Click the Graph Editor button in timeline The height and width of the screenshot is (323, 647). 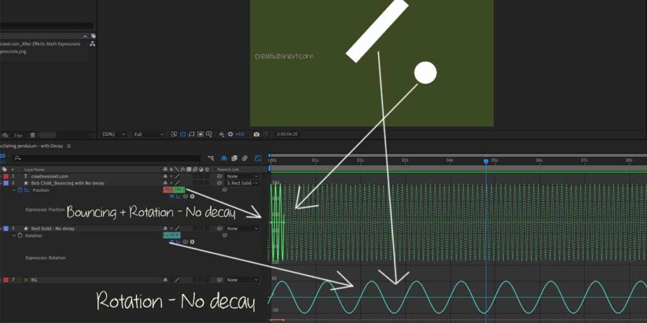(x=258, y=158)
